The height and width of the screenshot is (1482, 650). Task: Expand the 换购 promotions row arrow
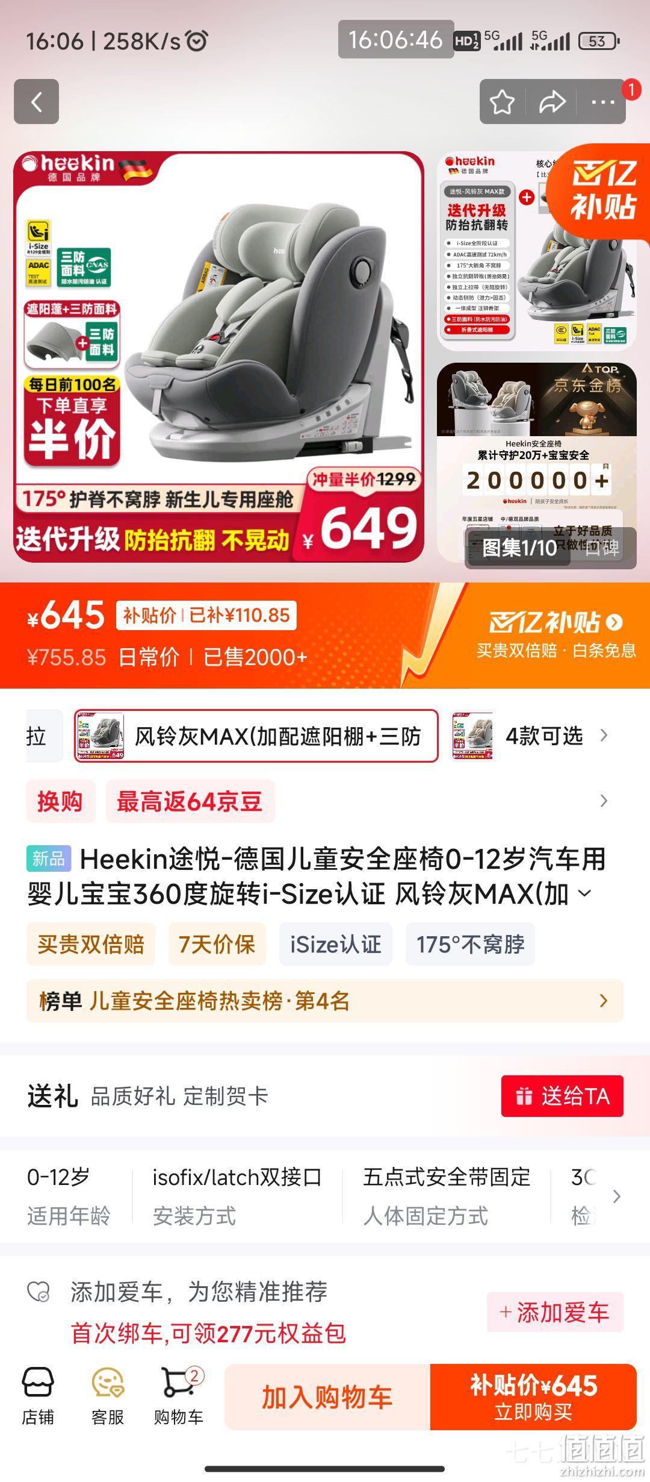(x=604, y=801)
